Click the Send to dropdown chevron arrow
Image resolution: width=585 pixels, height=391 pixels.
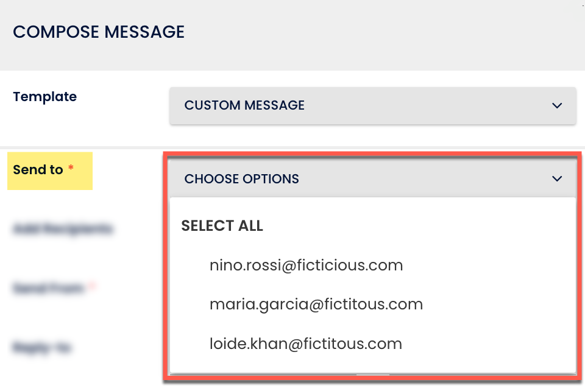point(556,179)
